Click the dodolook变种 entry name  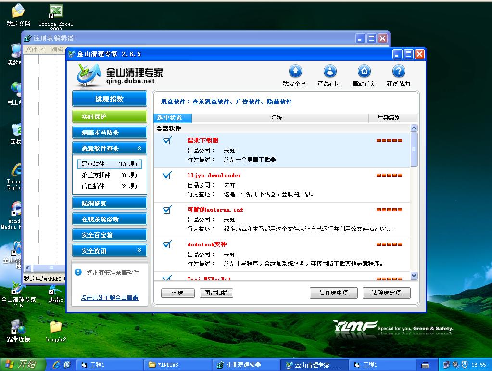[207, 244]
